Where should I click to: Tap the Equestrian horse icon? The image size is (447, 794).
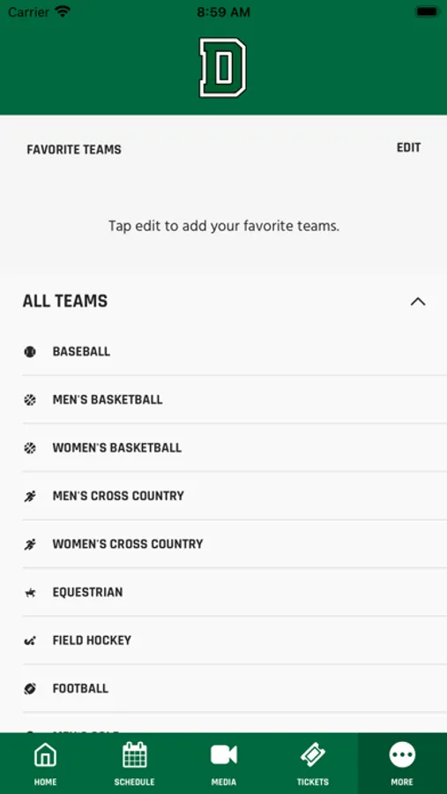[x=30, y=593]
